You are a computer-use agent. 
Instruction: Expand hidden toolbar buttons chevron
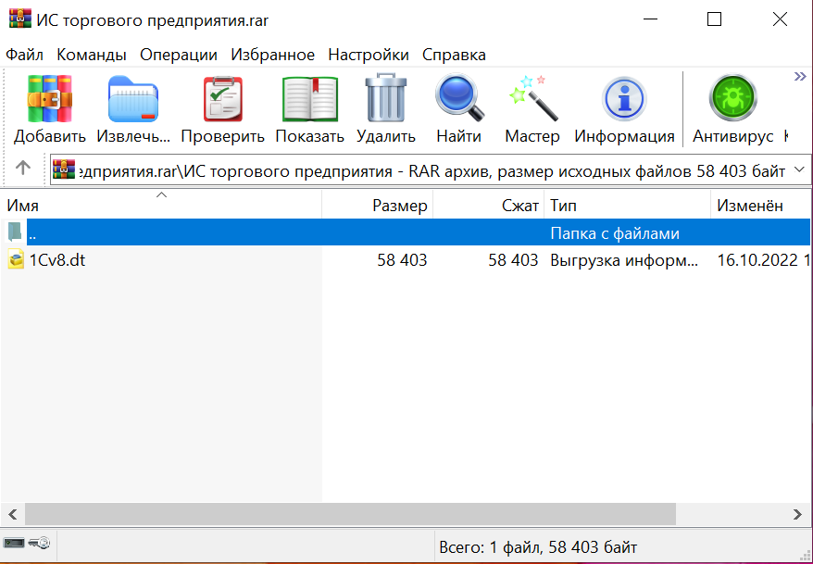coord(800,77)
